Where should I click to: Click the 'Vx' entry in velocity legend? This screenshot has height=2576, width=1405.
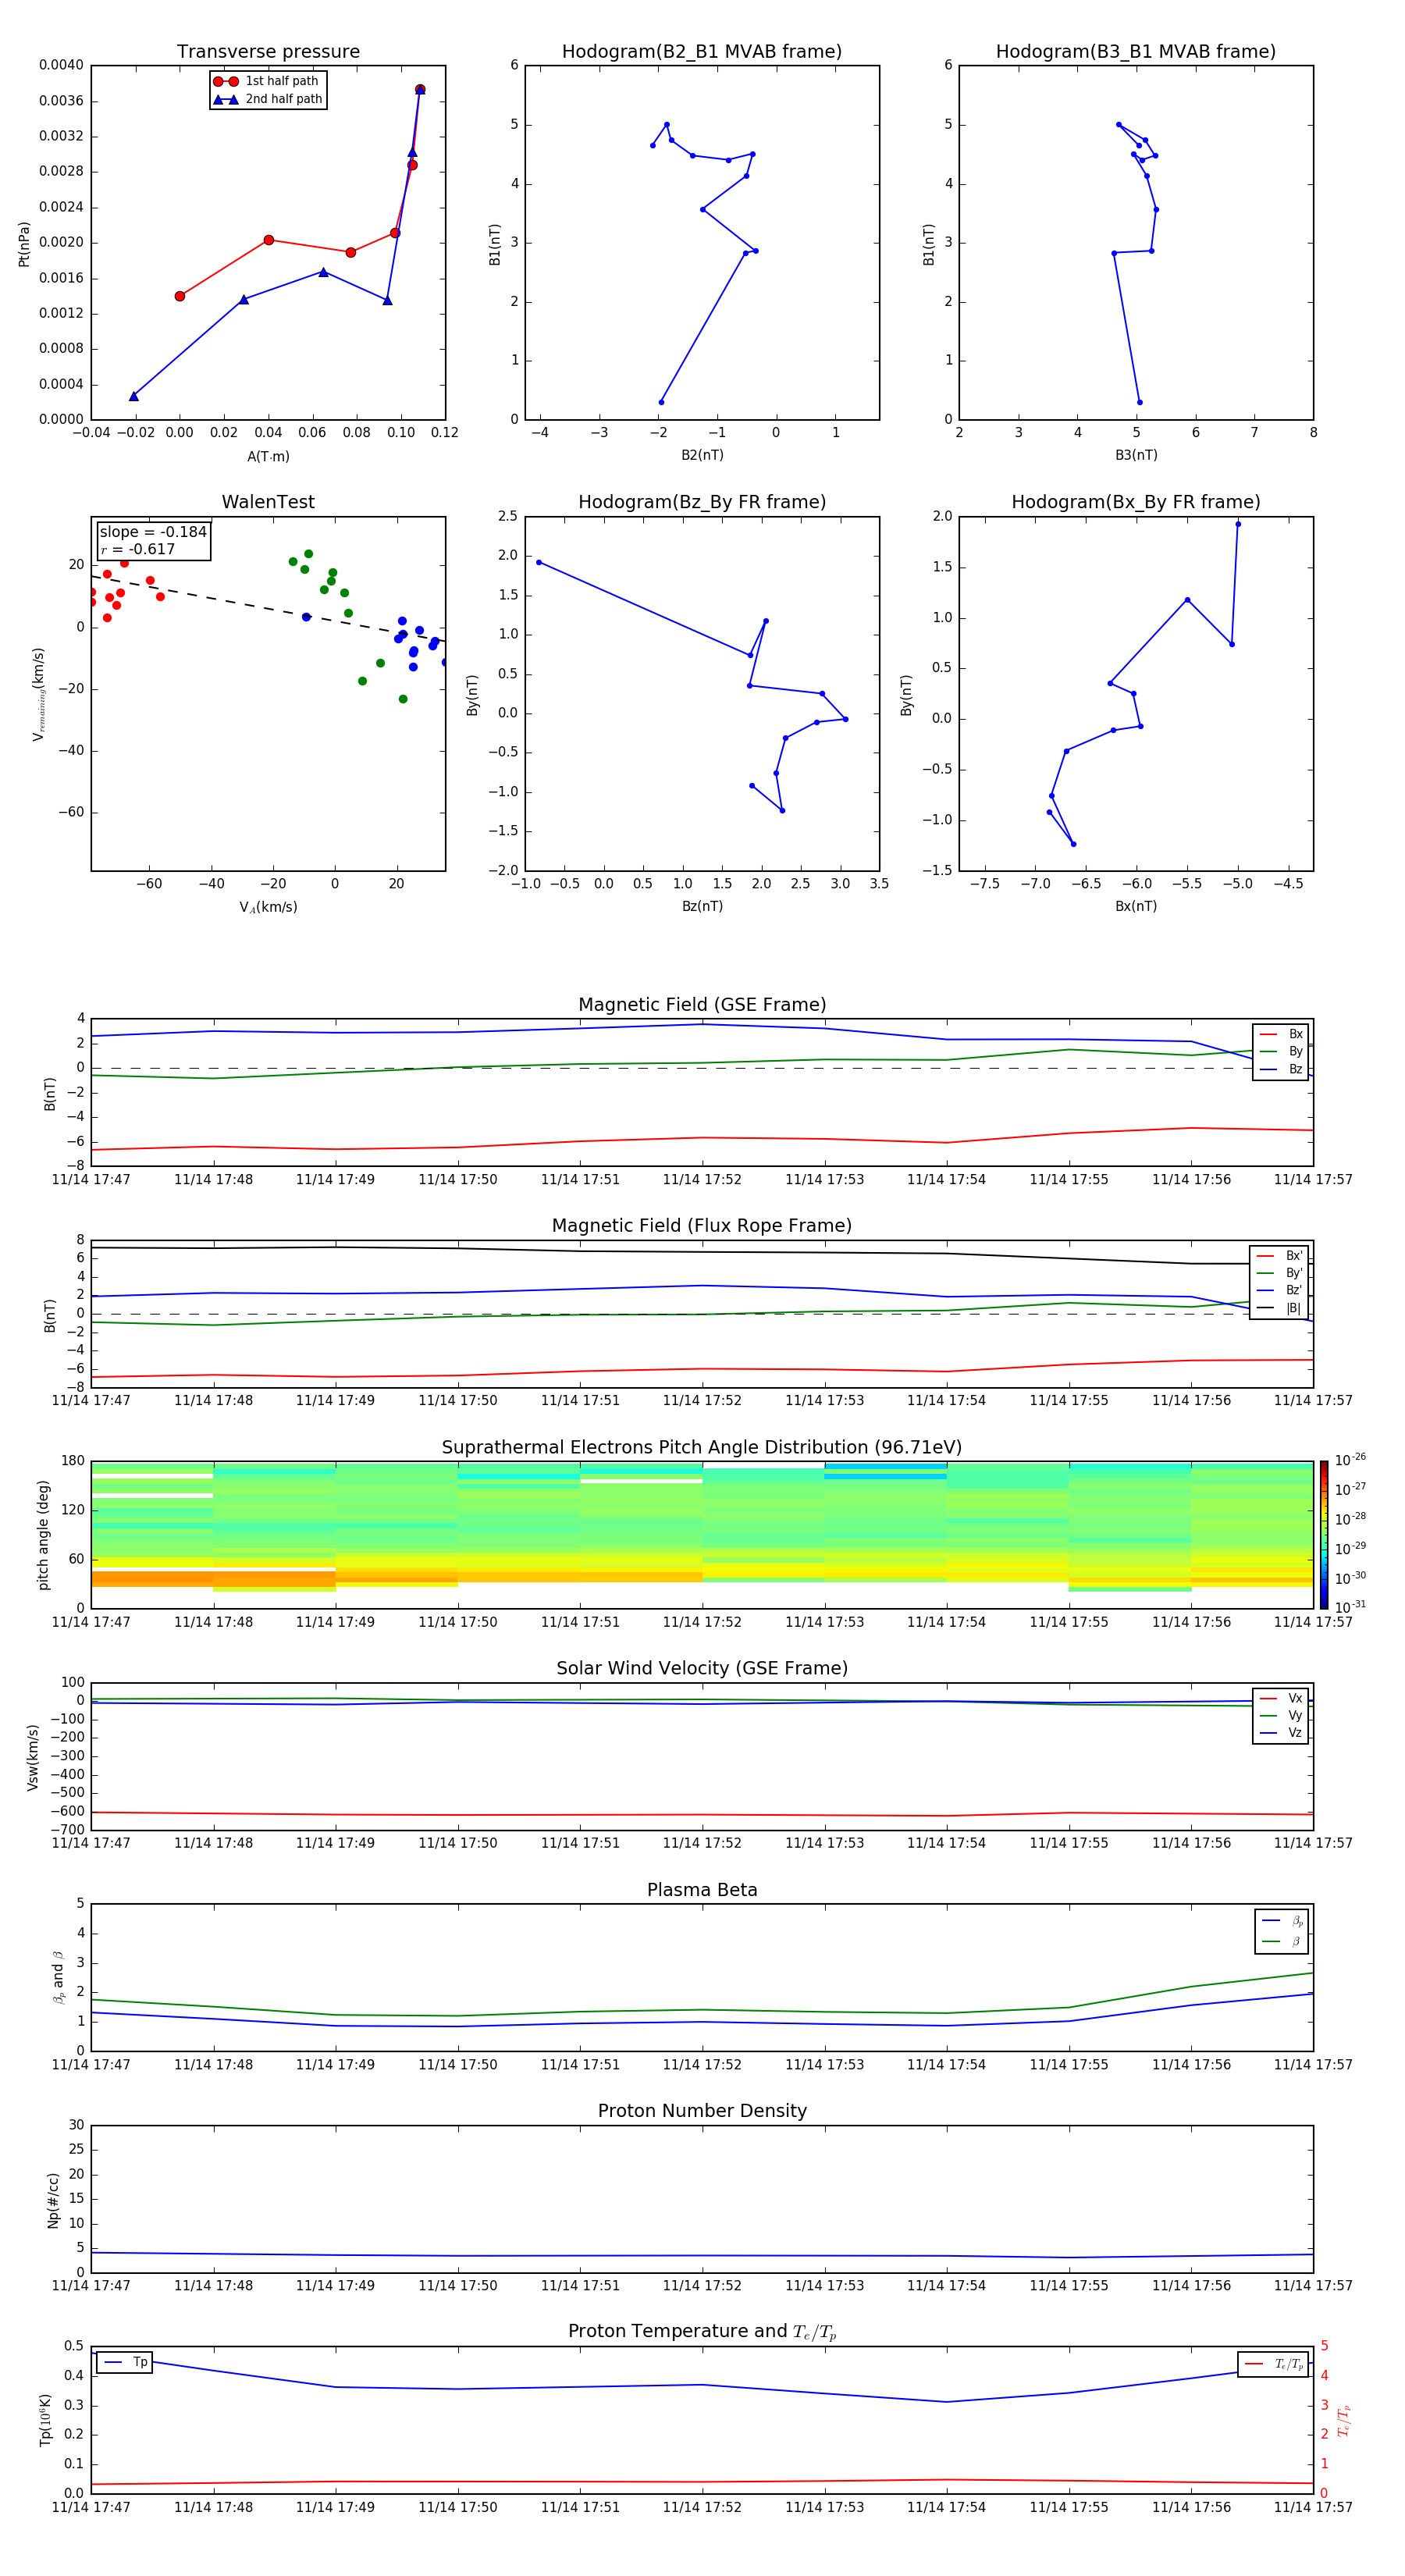pyautogui.click(x=1281, y=1698)
